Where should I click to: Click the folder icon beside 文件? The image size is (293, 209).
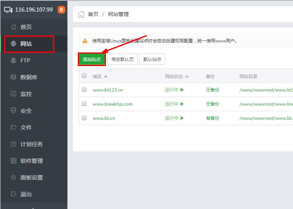[x=14, y=127]
